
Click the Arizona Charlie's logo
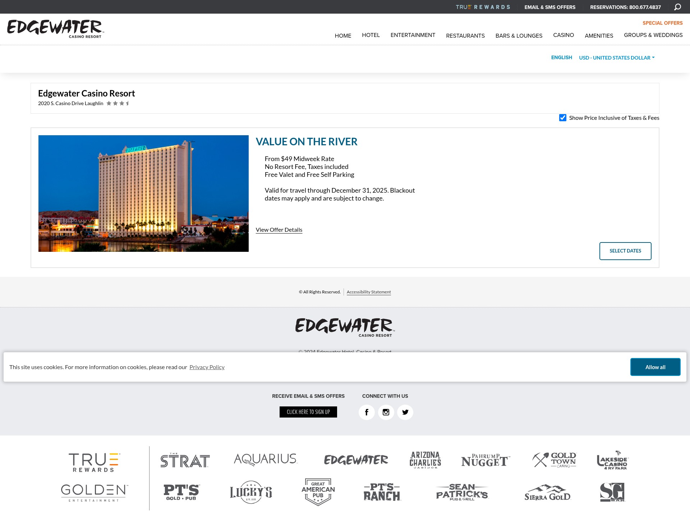click(425, 460)
